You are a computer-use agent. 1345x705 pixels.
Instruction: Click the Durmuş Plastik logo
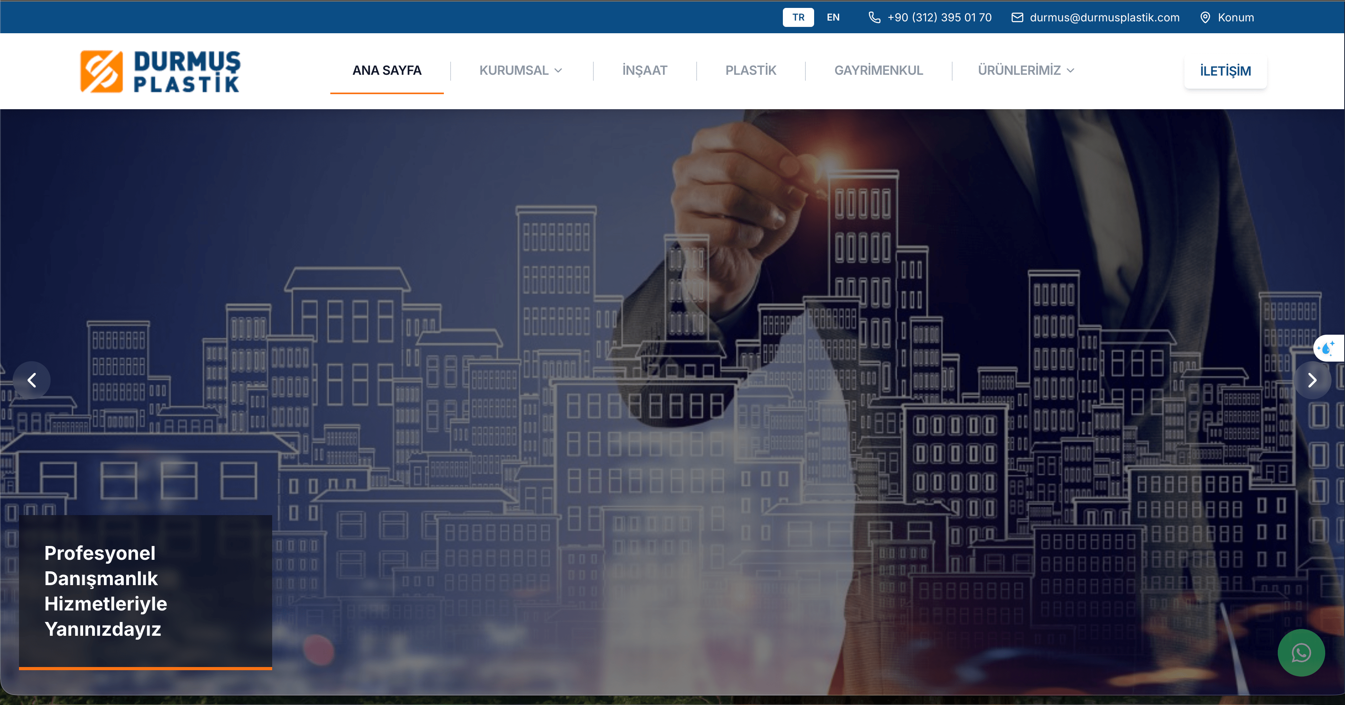pos(160,71)
